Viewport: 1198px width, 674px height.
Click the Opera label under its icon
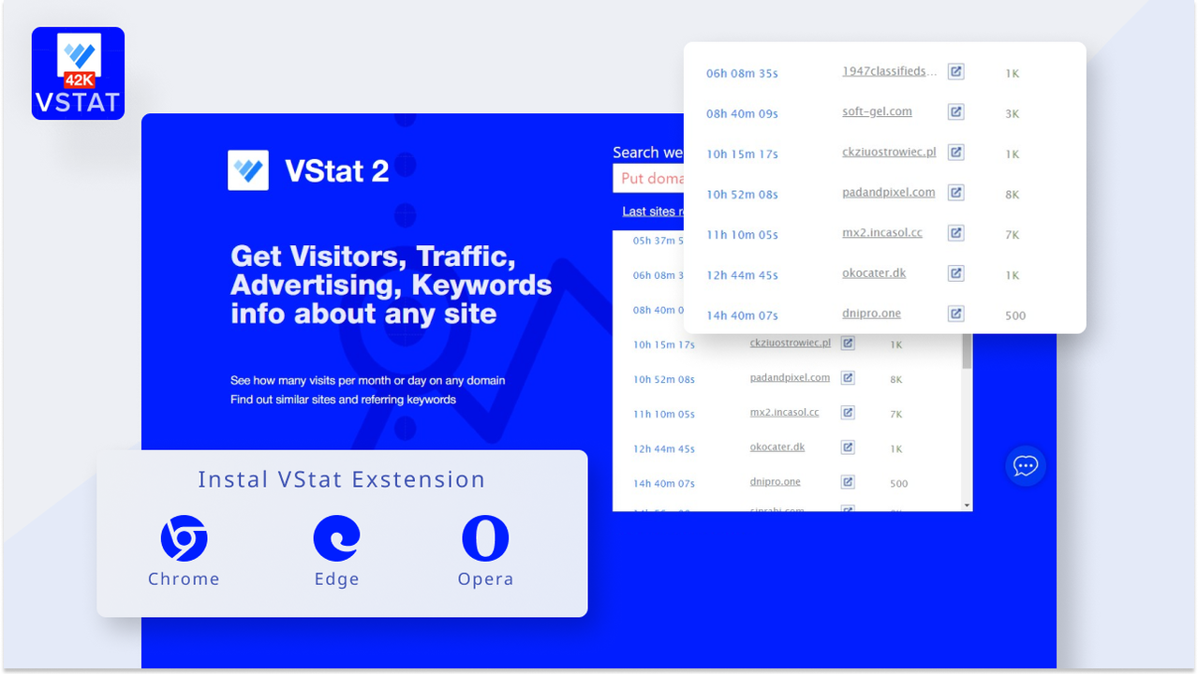pyautogui.click(x=485, y=579)
